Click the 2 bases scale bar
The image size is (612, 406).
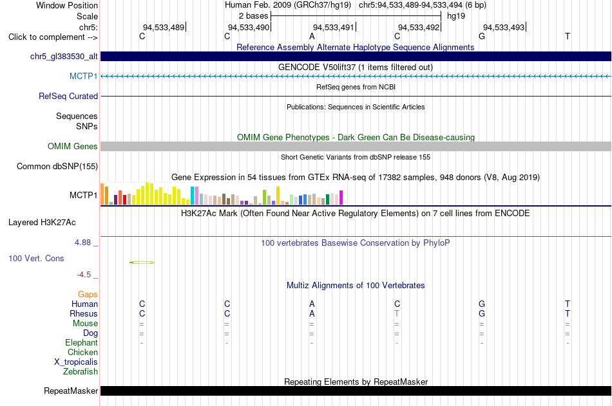coord(356,16)
